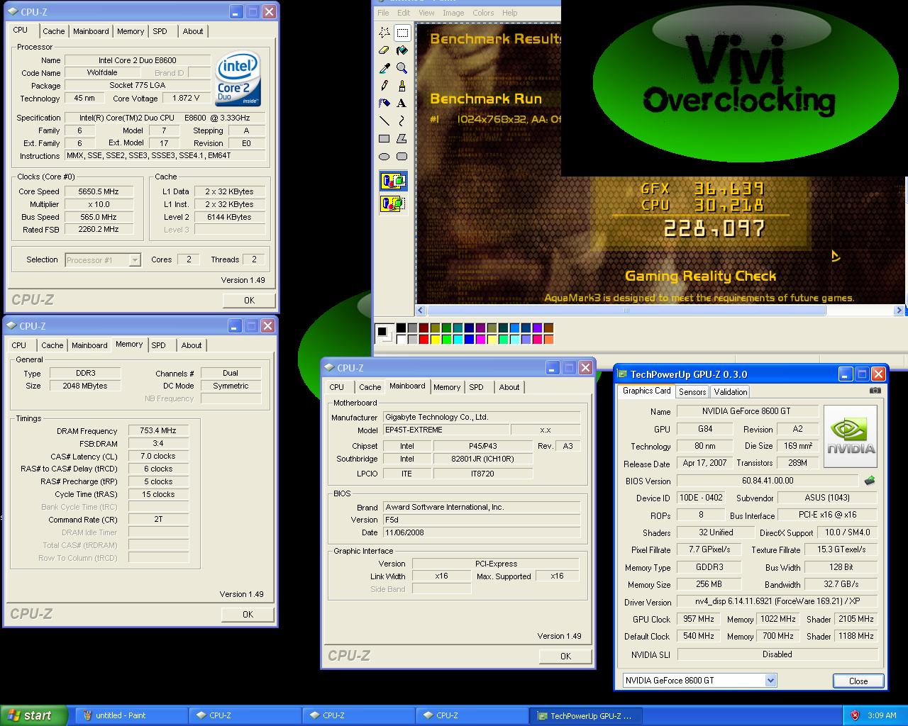Open the Processor #1 selection dropdown
Viewport: 908px width, 726px height.
point(134,260)
